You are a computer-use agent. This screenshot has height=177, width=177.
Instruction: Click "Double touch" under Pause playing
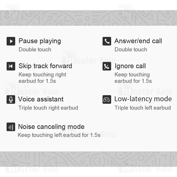(x=35, y=50)
